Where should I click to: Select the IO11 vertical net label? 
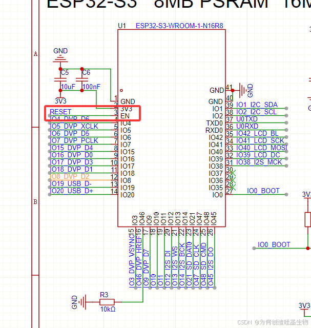tap(160, 280)
